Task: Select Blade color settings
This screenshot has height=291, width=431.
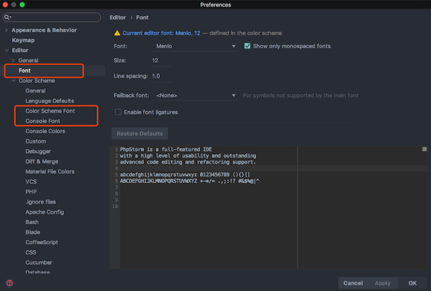Action: click(x=32, y=232)
